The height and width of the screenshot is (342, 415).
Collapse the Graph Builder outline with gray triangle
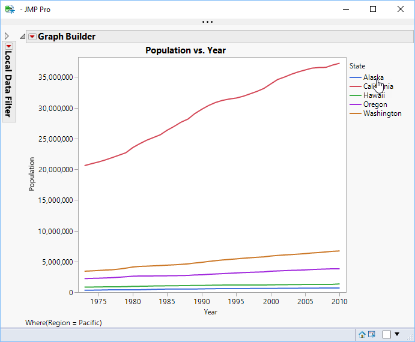point(23,37)
